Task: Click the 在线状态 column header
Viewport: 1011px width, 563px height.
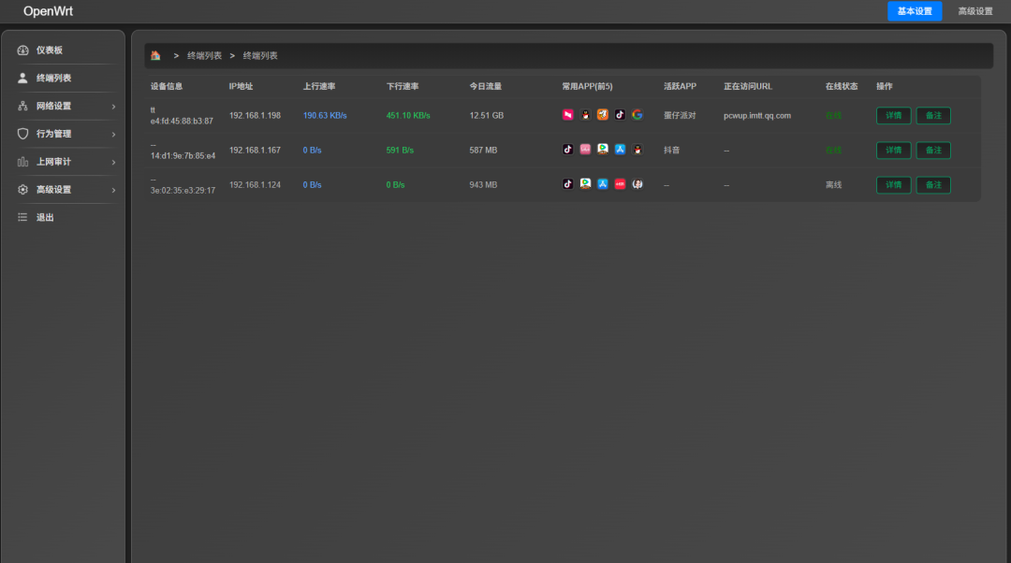Action: [842, 86]
